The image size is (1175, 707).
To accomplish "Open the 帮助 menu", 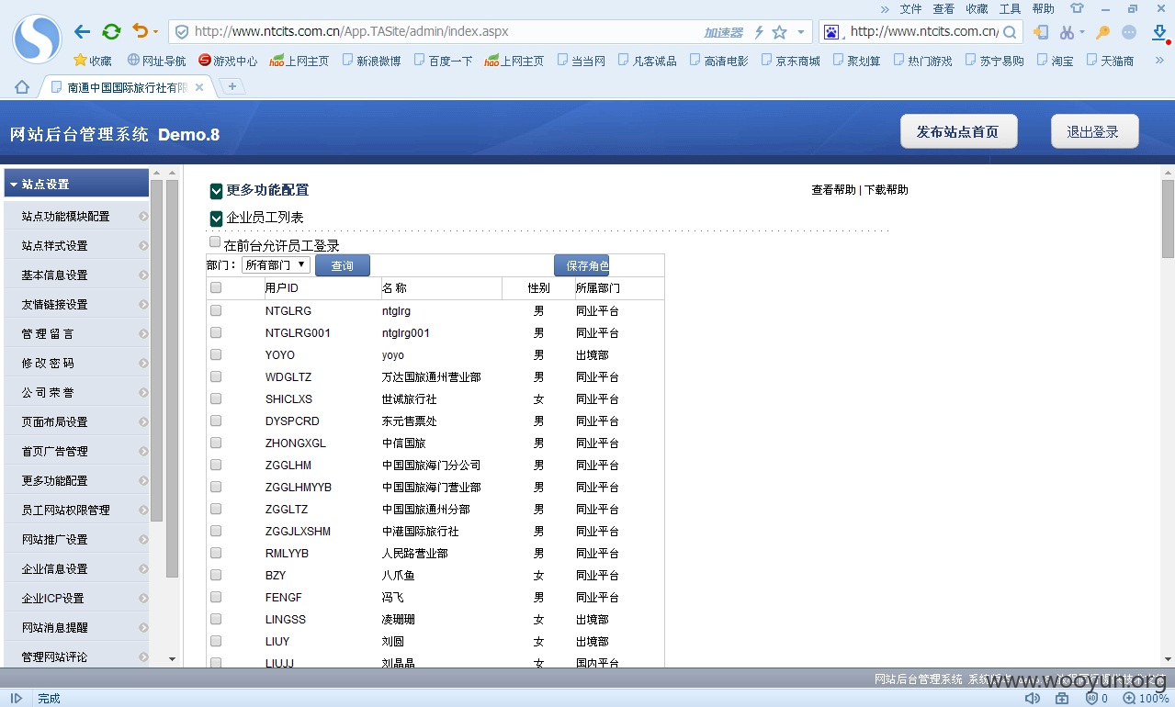I will pos(1043,8).
